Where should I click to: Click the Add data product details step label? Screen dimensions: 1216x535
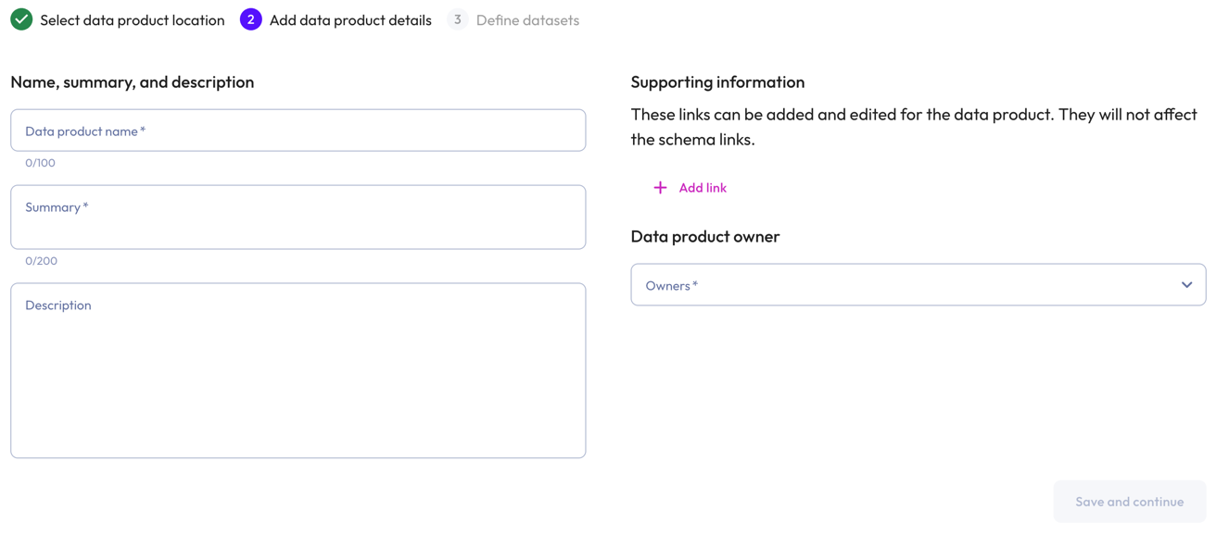click(350, 19)
